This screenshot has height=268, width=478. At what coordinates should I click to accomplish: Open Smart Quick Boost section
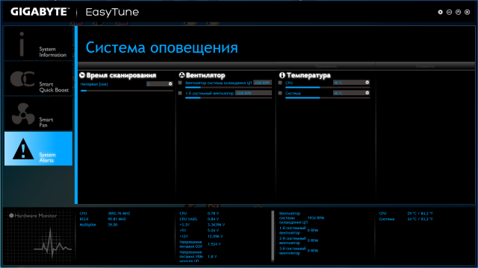[38, 79]
